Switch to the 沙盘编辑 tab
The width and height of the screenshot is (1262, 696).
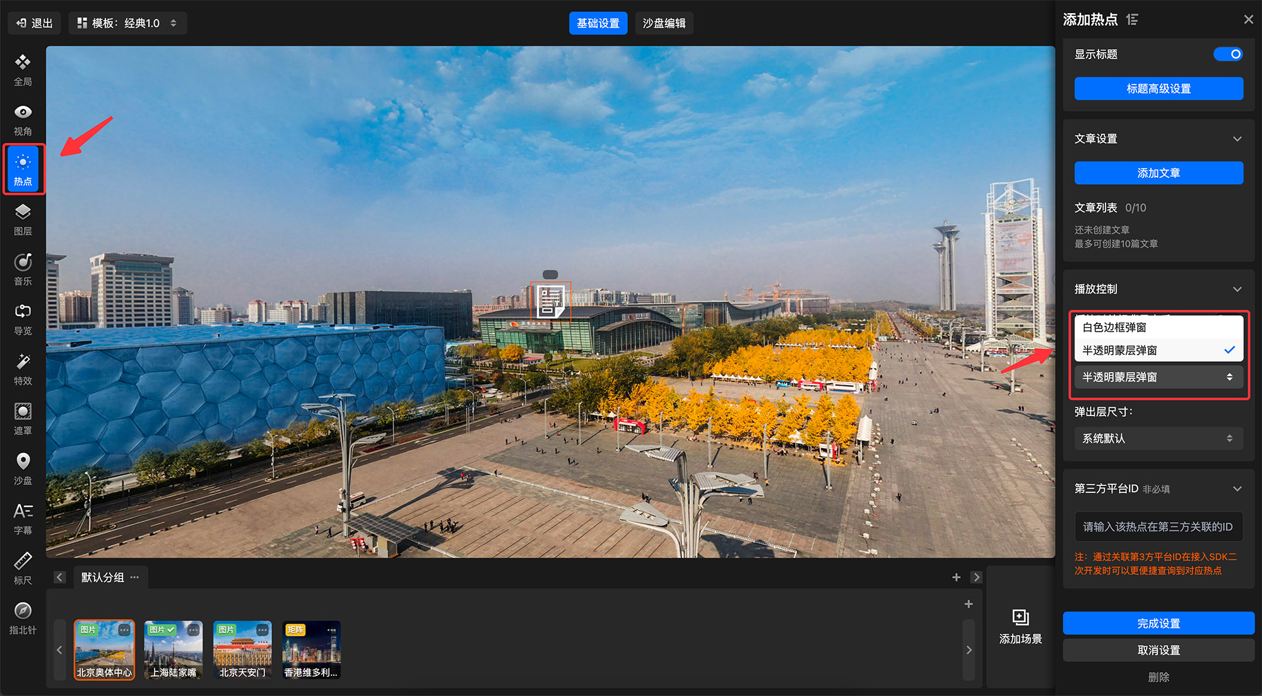coord(664,23)
